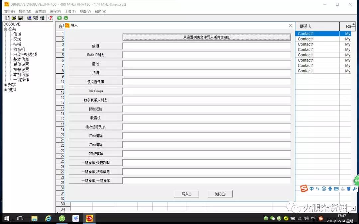Expand the 数字 tree node
This screenshot has height=224, width=359.
(5, 85)
